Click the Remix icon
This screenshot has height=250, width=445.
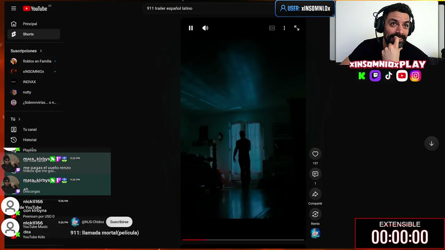[315, 215]
